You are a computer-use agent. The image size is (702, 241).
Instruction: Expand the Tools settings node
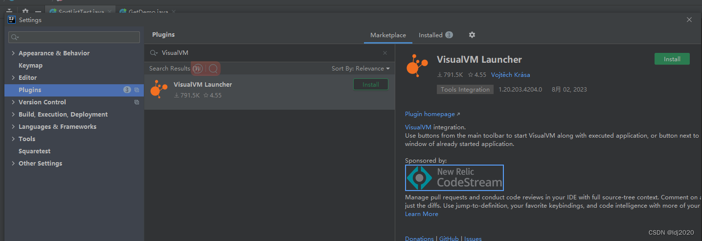[13, 139]
